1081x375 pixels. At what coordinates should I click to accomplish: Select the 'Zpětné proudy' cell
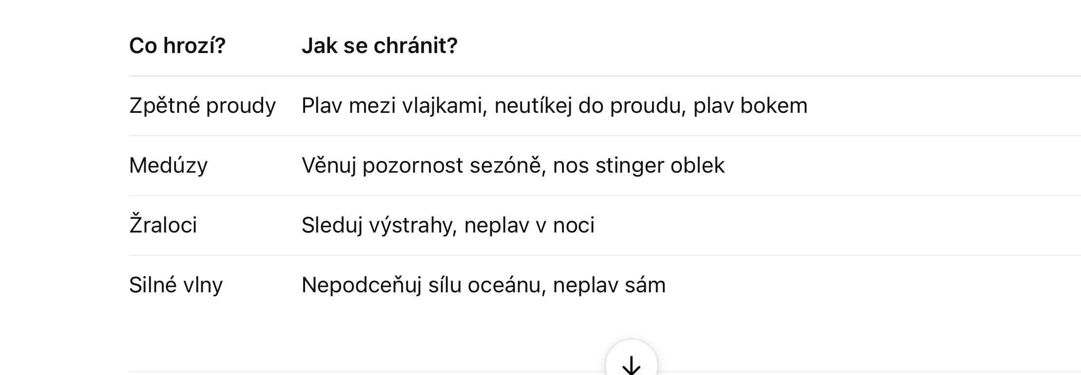click(202, 106)
